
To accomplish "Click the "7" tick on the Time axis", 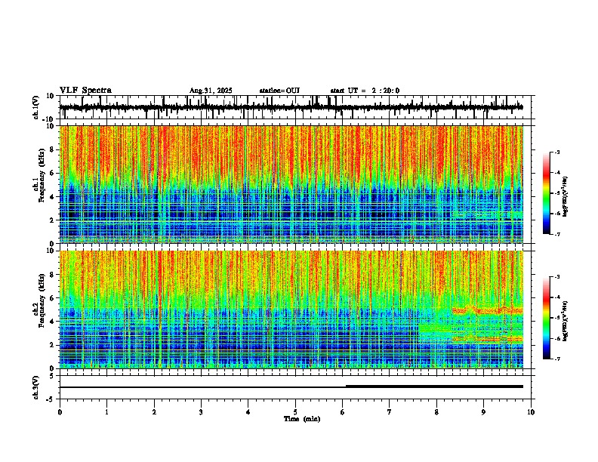I will click(x=390, y=412).
